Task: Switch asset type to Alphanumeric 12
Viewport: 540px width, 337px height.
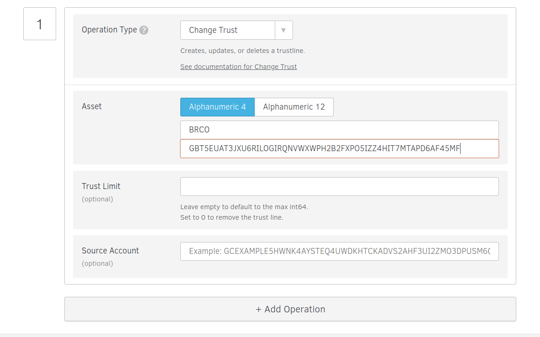Action: 294,107
